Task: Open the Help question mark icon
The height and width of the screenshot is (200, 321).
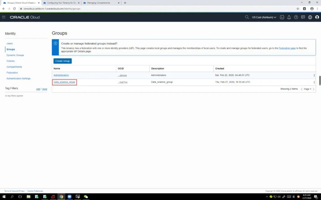Action: [296, 17]
